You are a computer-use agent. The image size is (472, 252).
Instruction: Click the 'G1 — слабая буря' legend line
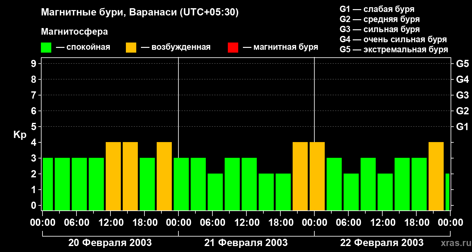[x=377, y=9]
